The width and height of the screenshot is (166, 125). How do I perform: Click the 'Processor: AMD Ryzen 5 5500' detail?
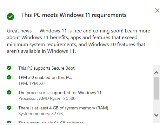tap(47, 99)
